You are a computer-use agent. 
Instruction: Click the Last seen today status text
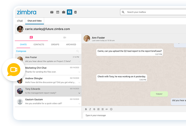click(x=103, y=41)
